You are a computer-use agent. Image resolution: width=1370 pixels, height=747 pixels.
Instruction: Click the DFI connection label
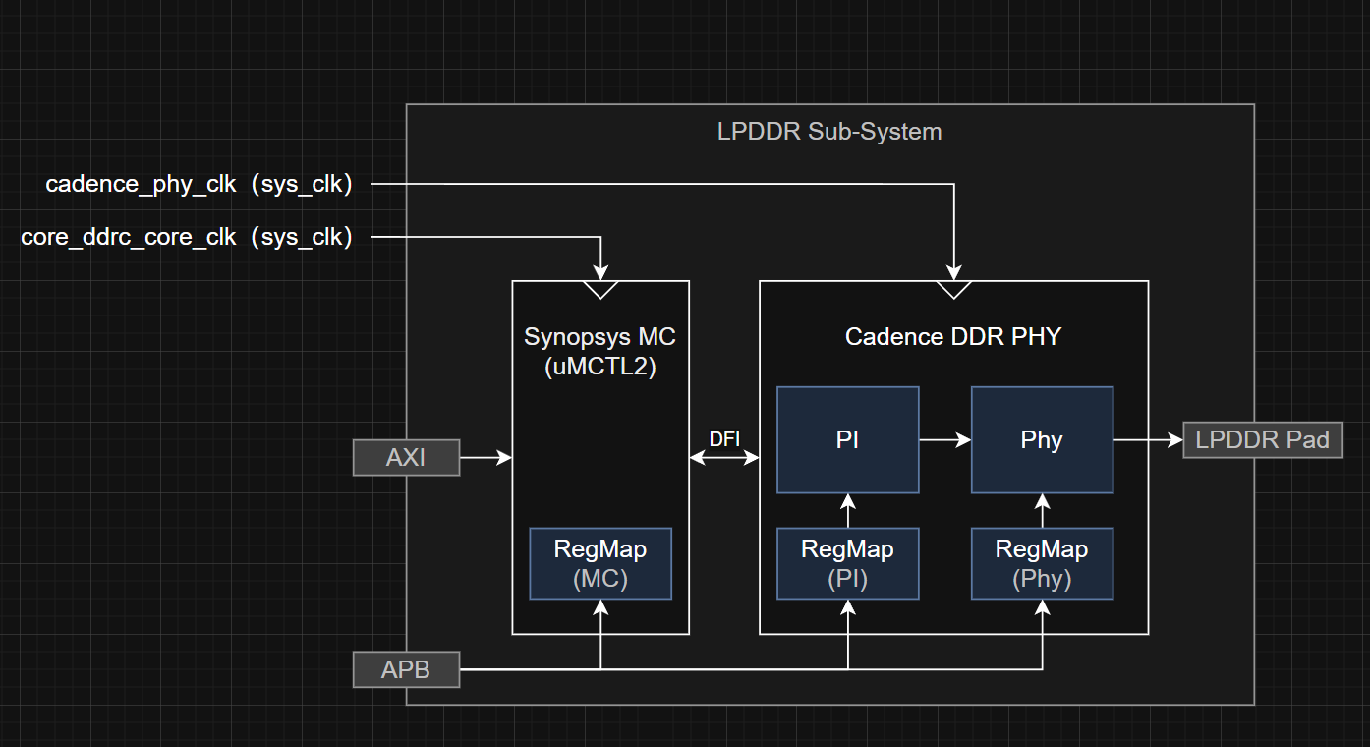(724, 439)
